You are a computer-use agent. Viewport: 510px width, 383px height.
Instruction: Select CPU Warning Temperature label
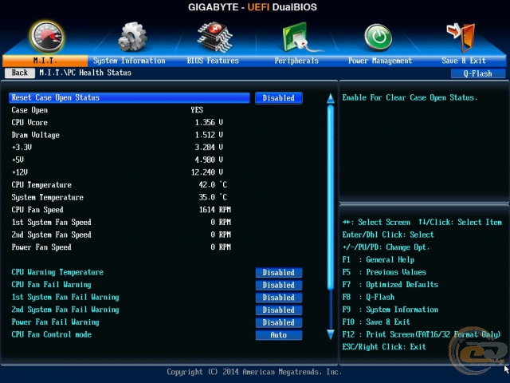point(57,272)
